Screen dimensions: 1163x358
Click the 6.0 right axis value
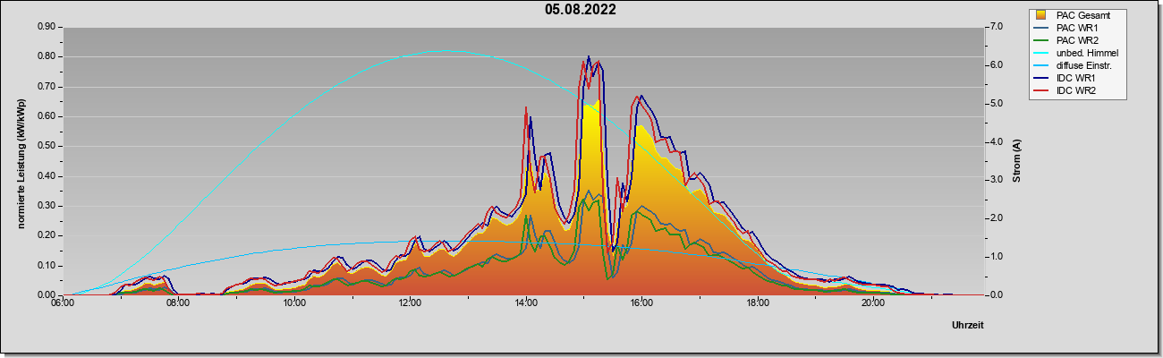click(x=997, y=65)
